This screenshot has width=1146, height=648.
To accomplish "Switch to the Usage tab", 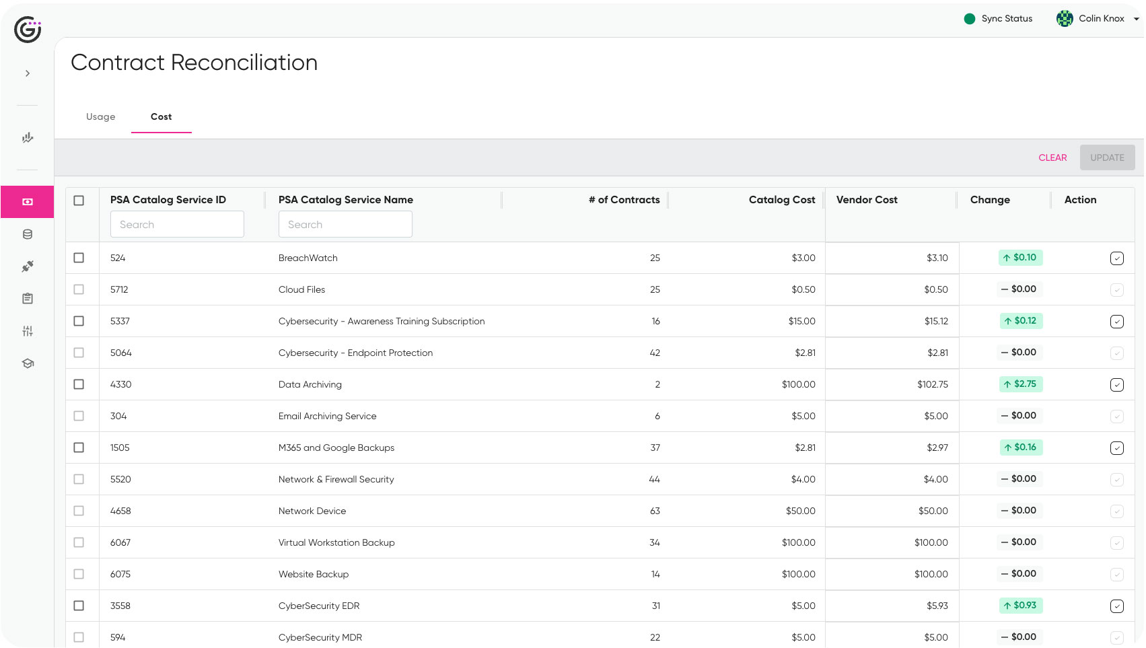I will (101, 117).
